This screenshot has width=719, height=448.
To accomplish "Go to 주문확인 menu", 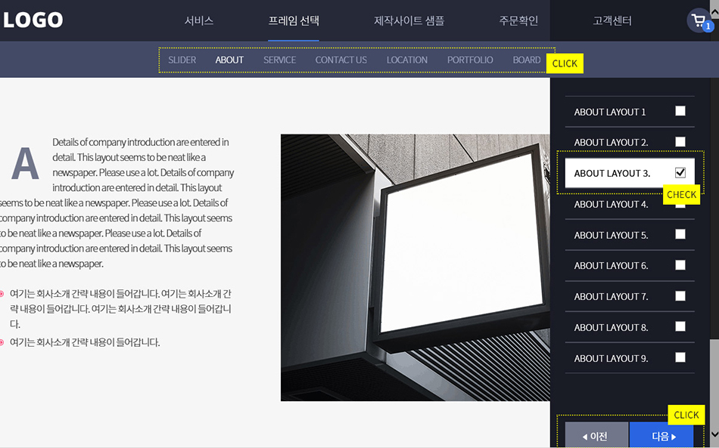I will coord(518,20).
